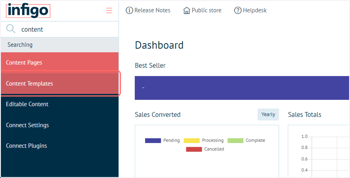The width and height of the screenshot is (350, 178).
Task: Click the 'Searching' label in the sidebar
Action: click(20, 45)
